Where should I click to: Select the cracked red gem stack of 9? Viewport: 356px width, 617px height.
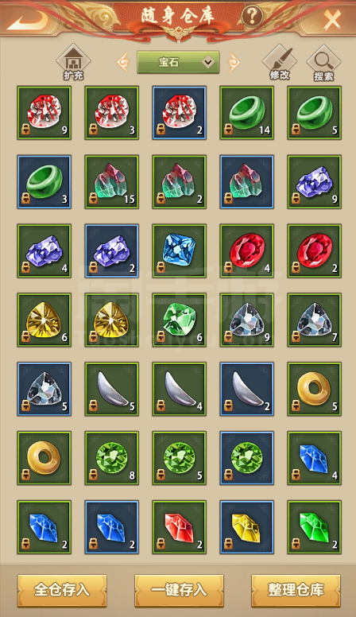(44, 113)
